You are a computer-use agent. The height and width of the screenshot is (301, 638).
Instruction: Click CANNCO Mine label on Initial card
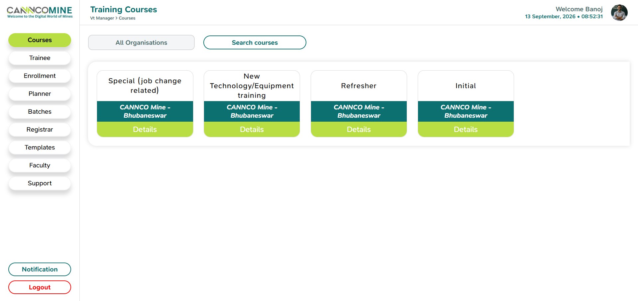click(466, 111)
